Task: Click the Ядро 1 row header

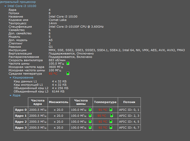Action: [x=21, y=116]
